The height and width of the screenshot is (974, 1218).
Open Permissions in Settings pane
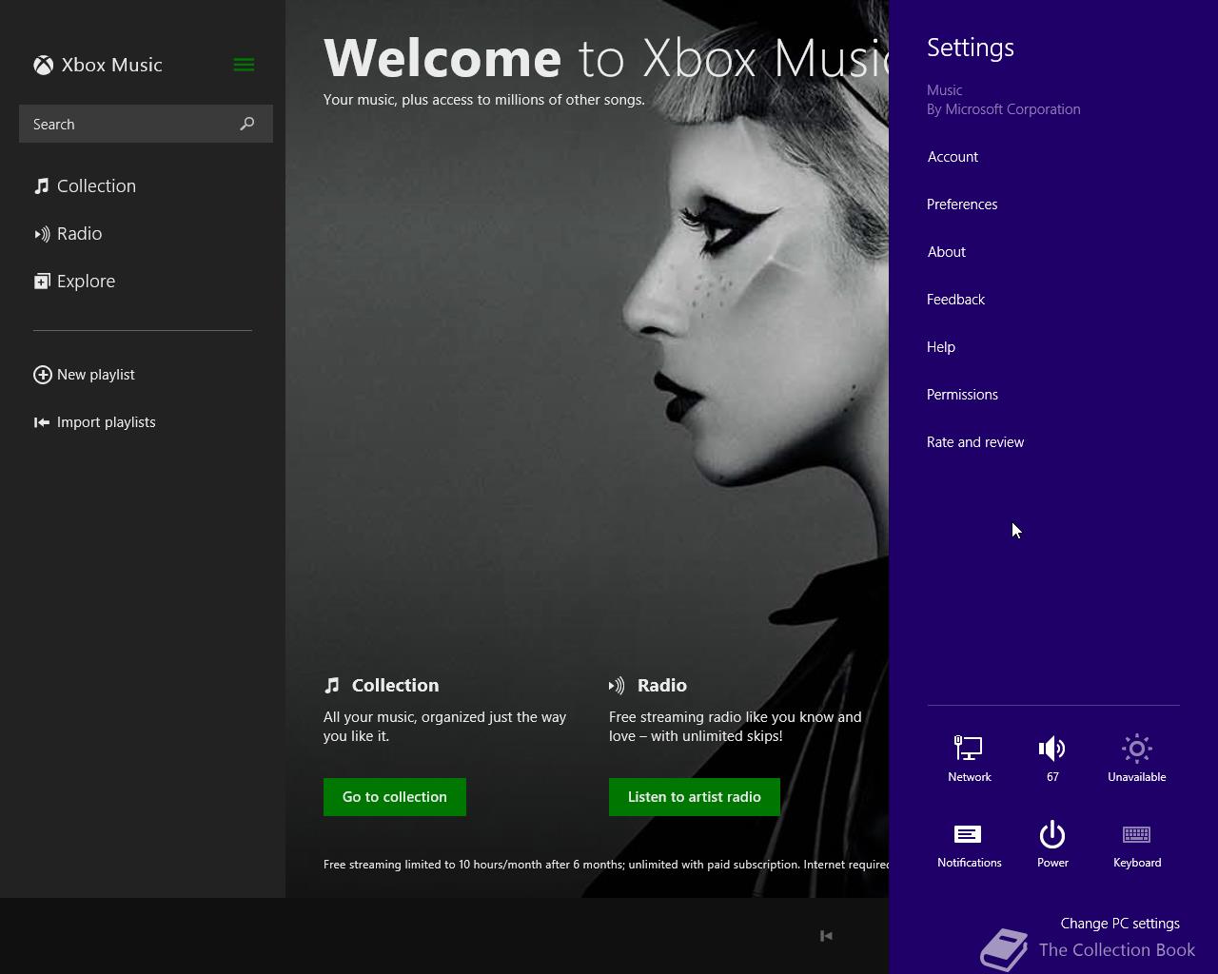pos(962,395)
